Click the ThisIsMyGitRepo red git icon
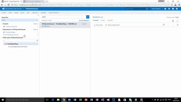181x102 pixels. 6,44
